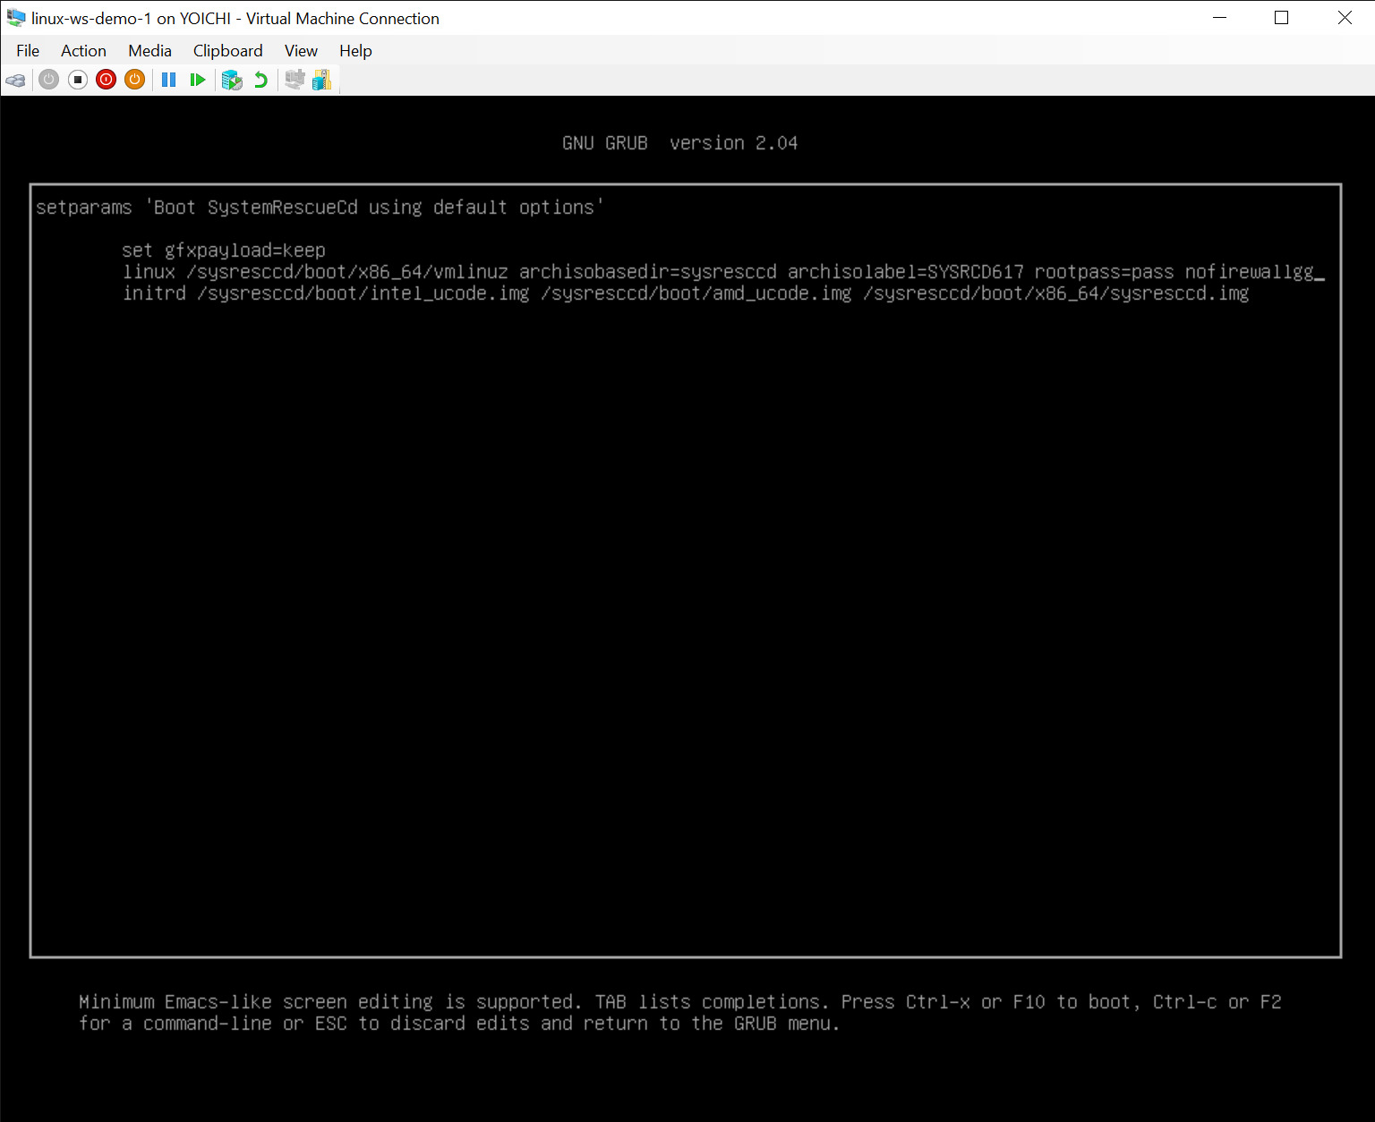Close the Virtual Machine Connection window
Screen dimensions: 1375x1122
pos(1345,18)
